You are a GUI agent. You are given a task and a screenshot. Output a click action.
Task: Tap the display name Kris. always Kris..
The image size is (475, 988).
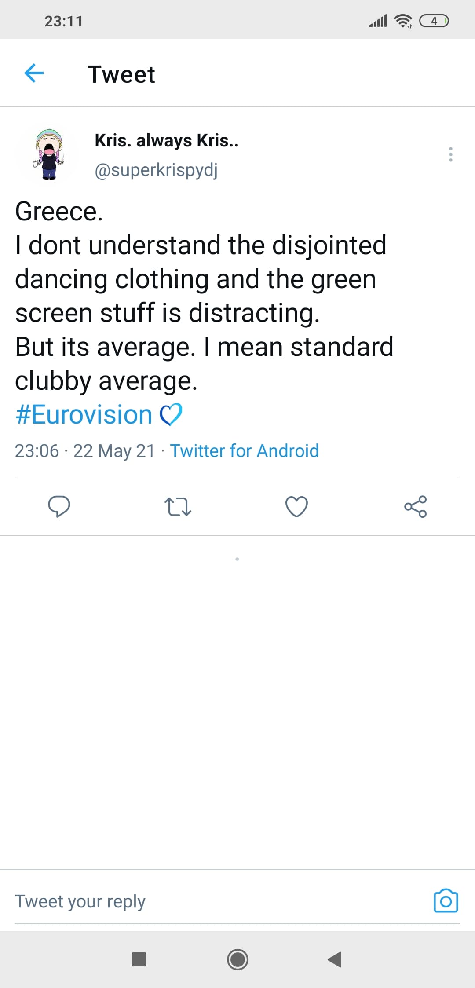pos(167,141)
